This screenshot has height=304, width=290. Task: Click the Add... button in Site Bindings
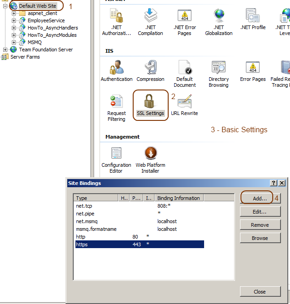pos(260,199)
